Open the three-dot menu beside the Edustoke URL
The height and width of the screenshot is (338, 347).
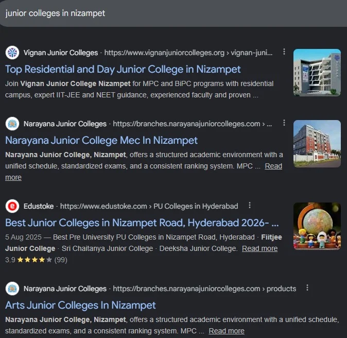(x=249, y=206)
